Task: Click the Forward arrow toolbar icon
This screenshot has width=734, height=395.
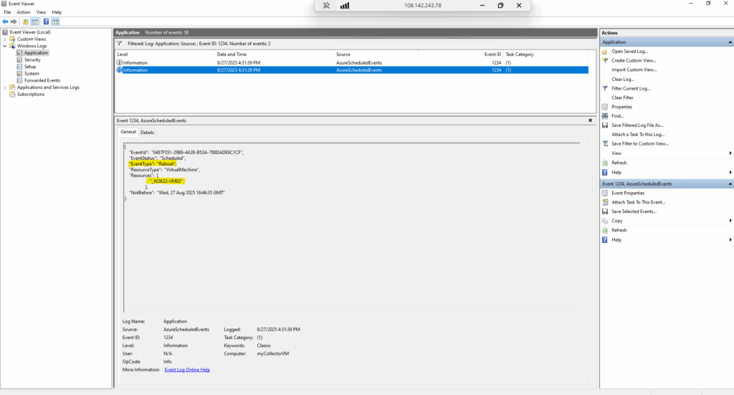Action: tap(14, 22)
